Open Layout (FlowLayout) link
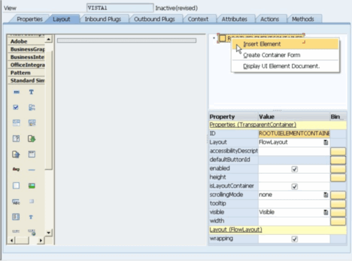The image size is (352, 261). point(236,230)
